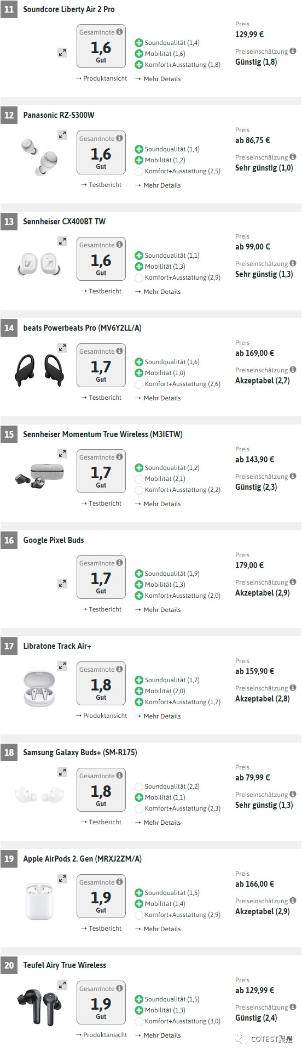Viewport: 302px width, 1053px height.
Task: Open Testbericht link for Sennheiser Momentum True Wireless
Action: (101, 503)
